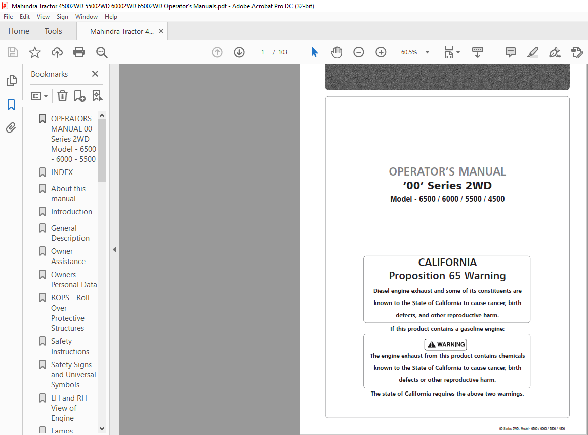Choose the selection arrow tool
Viewport: 588px width, 435px height.
tap(314, 52)
